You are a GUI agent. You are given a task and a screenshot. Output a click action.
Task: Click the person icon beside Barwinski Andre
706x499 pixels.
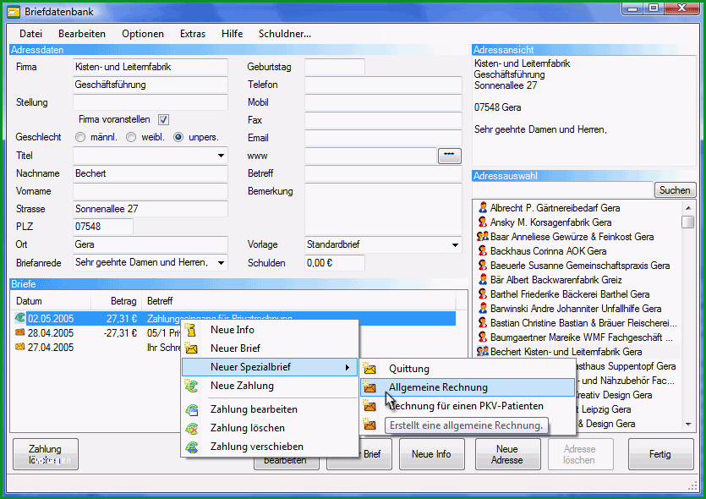[x=483, y=309]
